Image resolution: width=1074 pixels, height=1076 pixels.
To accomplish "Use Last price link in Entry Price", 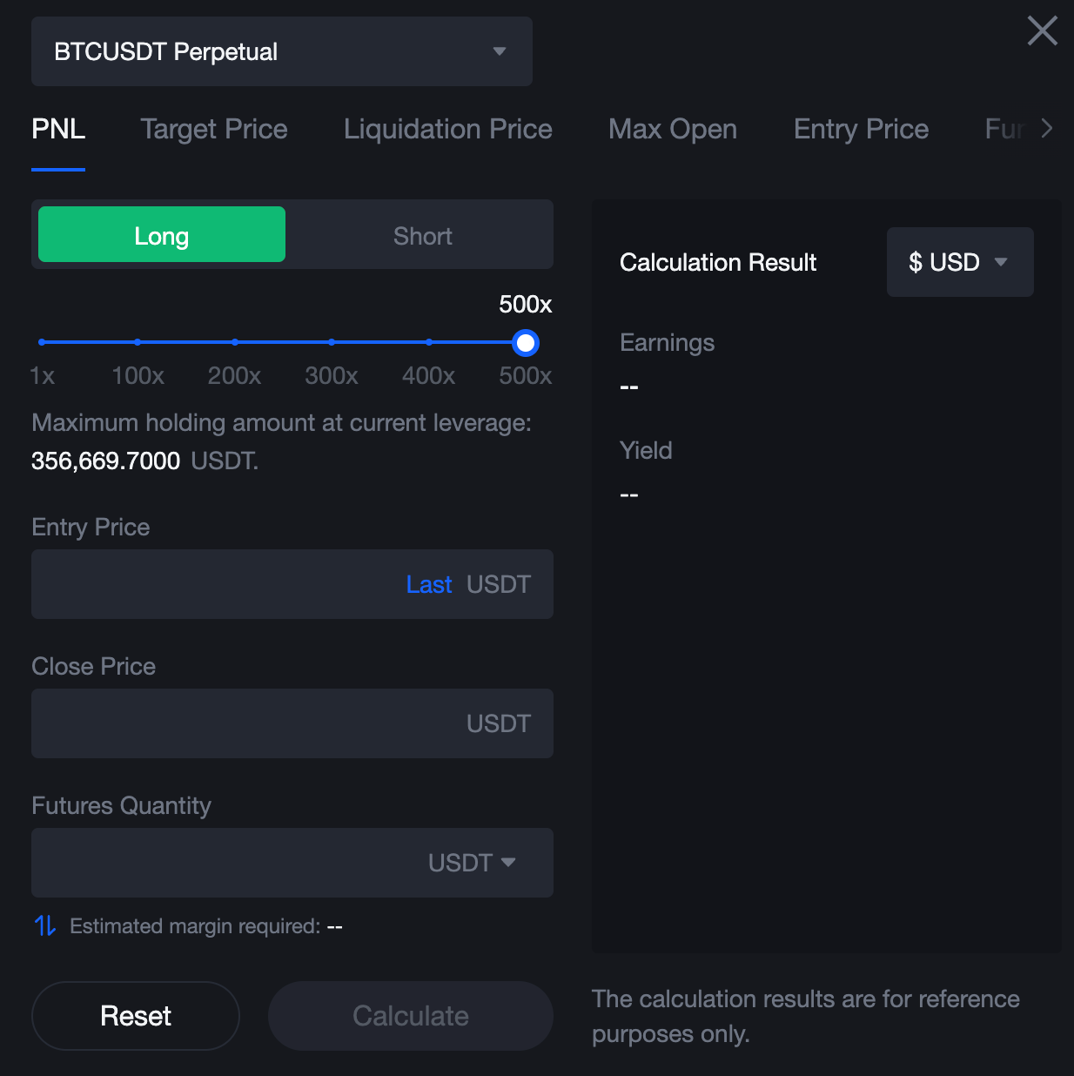I will pos(428,584).
